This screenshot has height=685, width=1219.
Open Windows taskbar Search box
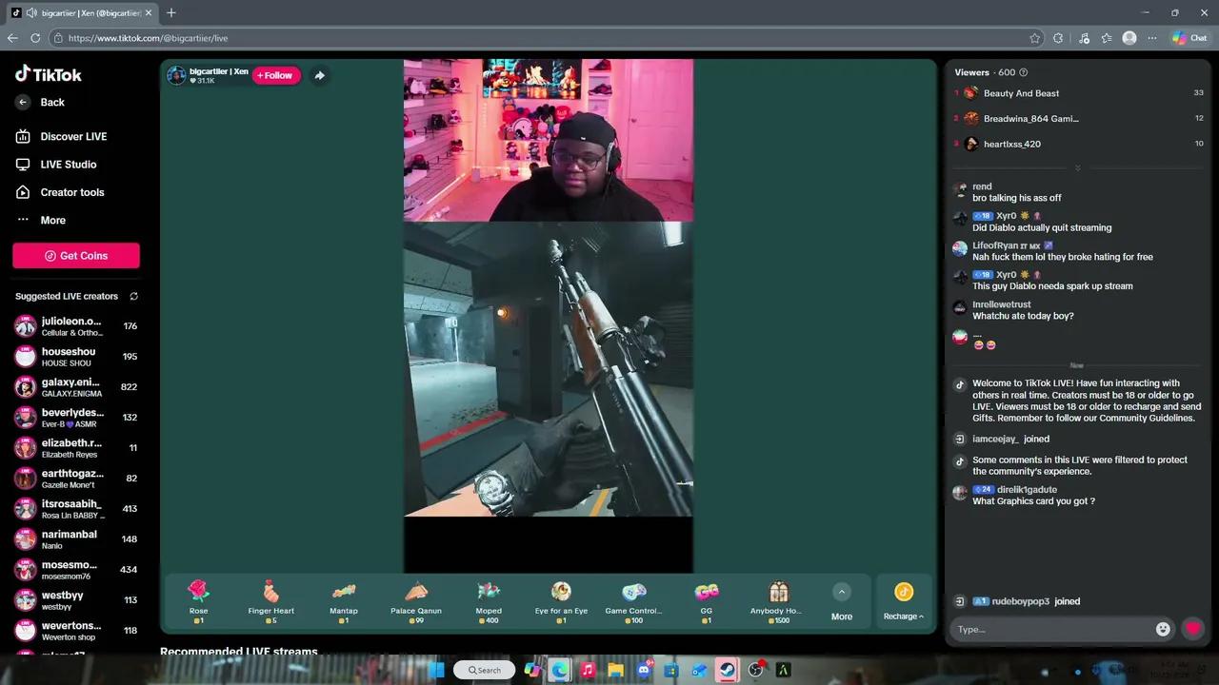[x=485, y=670]
